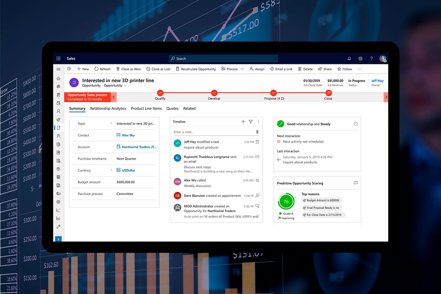Open the cube Products sidebar icon
The height and width of the screenshot is (294, 441).
click(58, 169)
